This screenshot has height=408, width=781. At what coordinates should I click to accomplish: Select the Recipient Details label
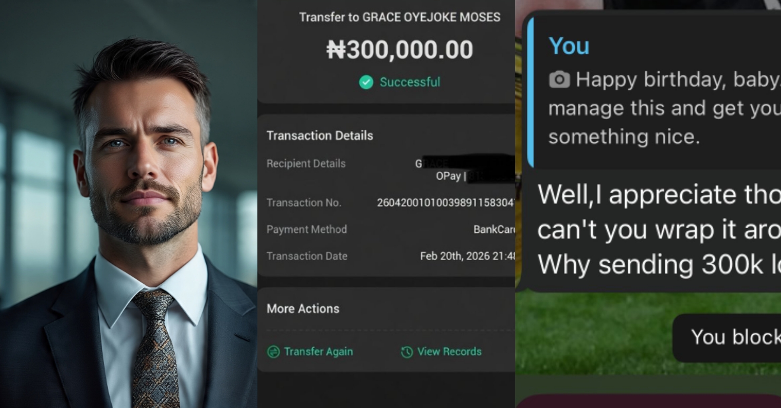pyautogui.click(x=306, y=163)
